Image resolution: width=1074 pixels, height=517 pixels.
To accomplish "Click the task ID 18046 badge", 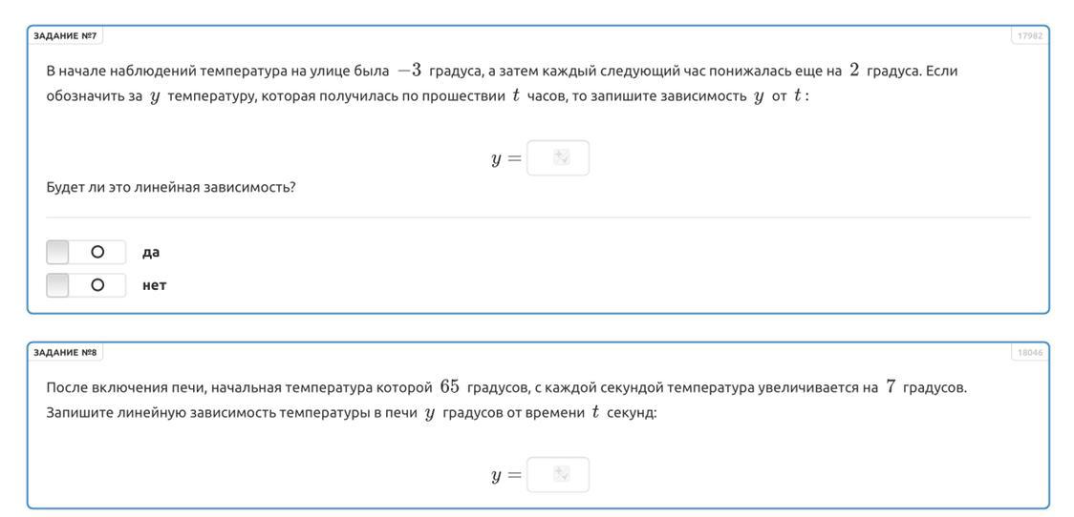I will pyautogui.click(x=1029, y=353).
